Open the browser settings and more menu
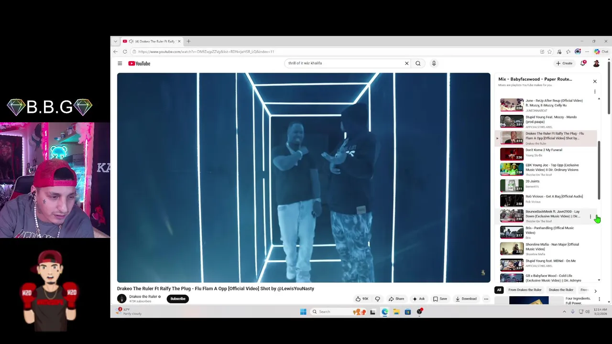Image resolution: width=612 pixels, height=344 pixels. (587, 52)
